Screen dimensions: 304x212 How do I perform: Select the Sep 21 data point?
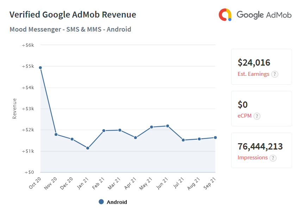tap(215, 138)
